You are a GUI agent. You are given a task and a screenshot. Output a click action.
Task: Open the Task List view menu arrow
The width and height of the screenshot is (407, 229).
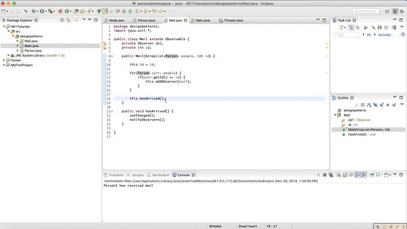click(x=402, y=27)
